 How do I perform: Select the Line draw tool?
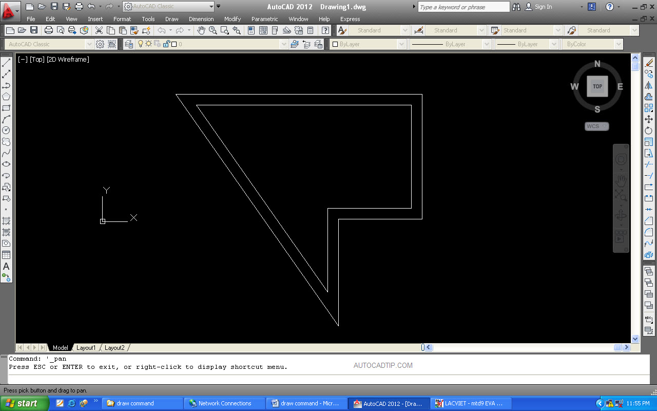click(6, 63)
